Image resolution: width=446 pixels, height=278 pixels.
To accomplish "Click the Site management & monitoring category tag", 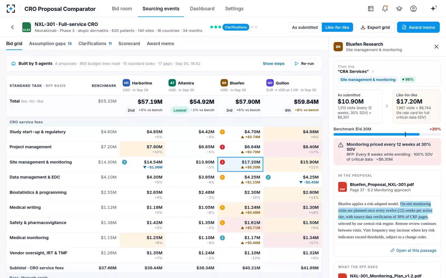I will click(x=368, y=80).
